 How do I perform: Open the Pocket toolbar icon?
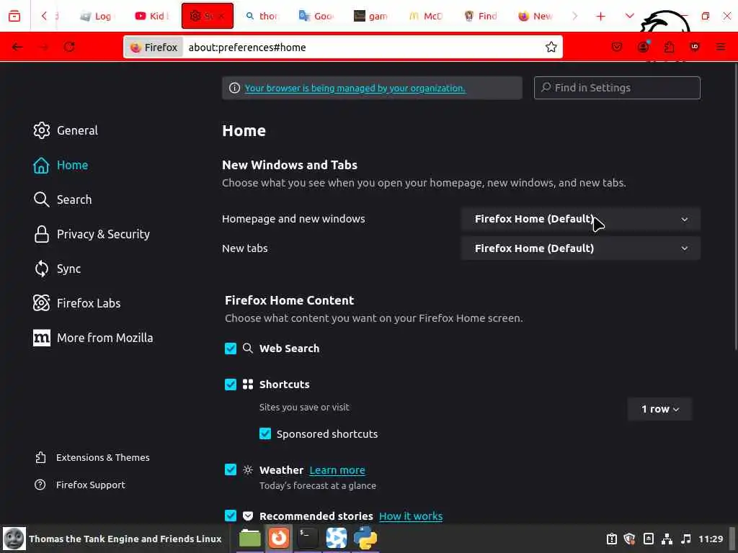tap(617, 47)
